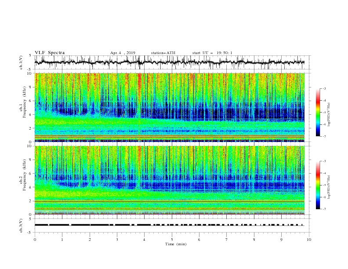The height and width of the screenshot is (269, 348).
Task: Click the "7" tick on the time axis
Action: tap(227, 240)
